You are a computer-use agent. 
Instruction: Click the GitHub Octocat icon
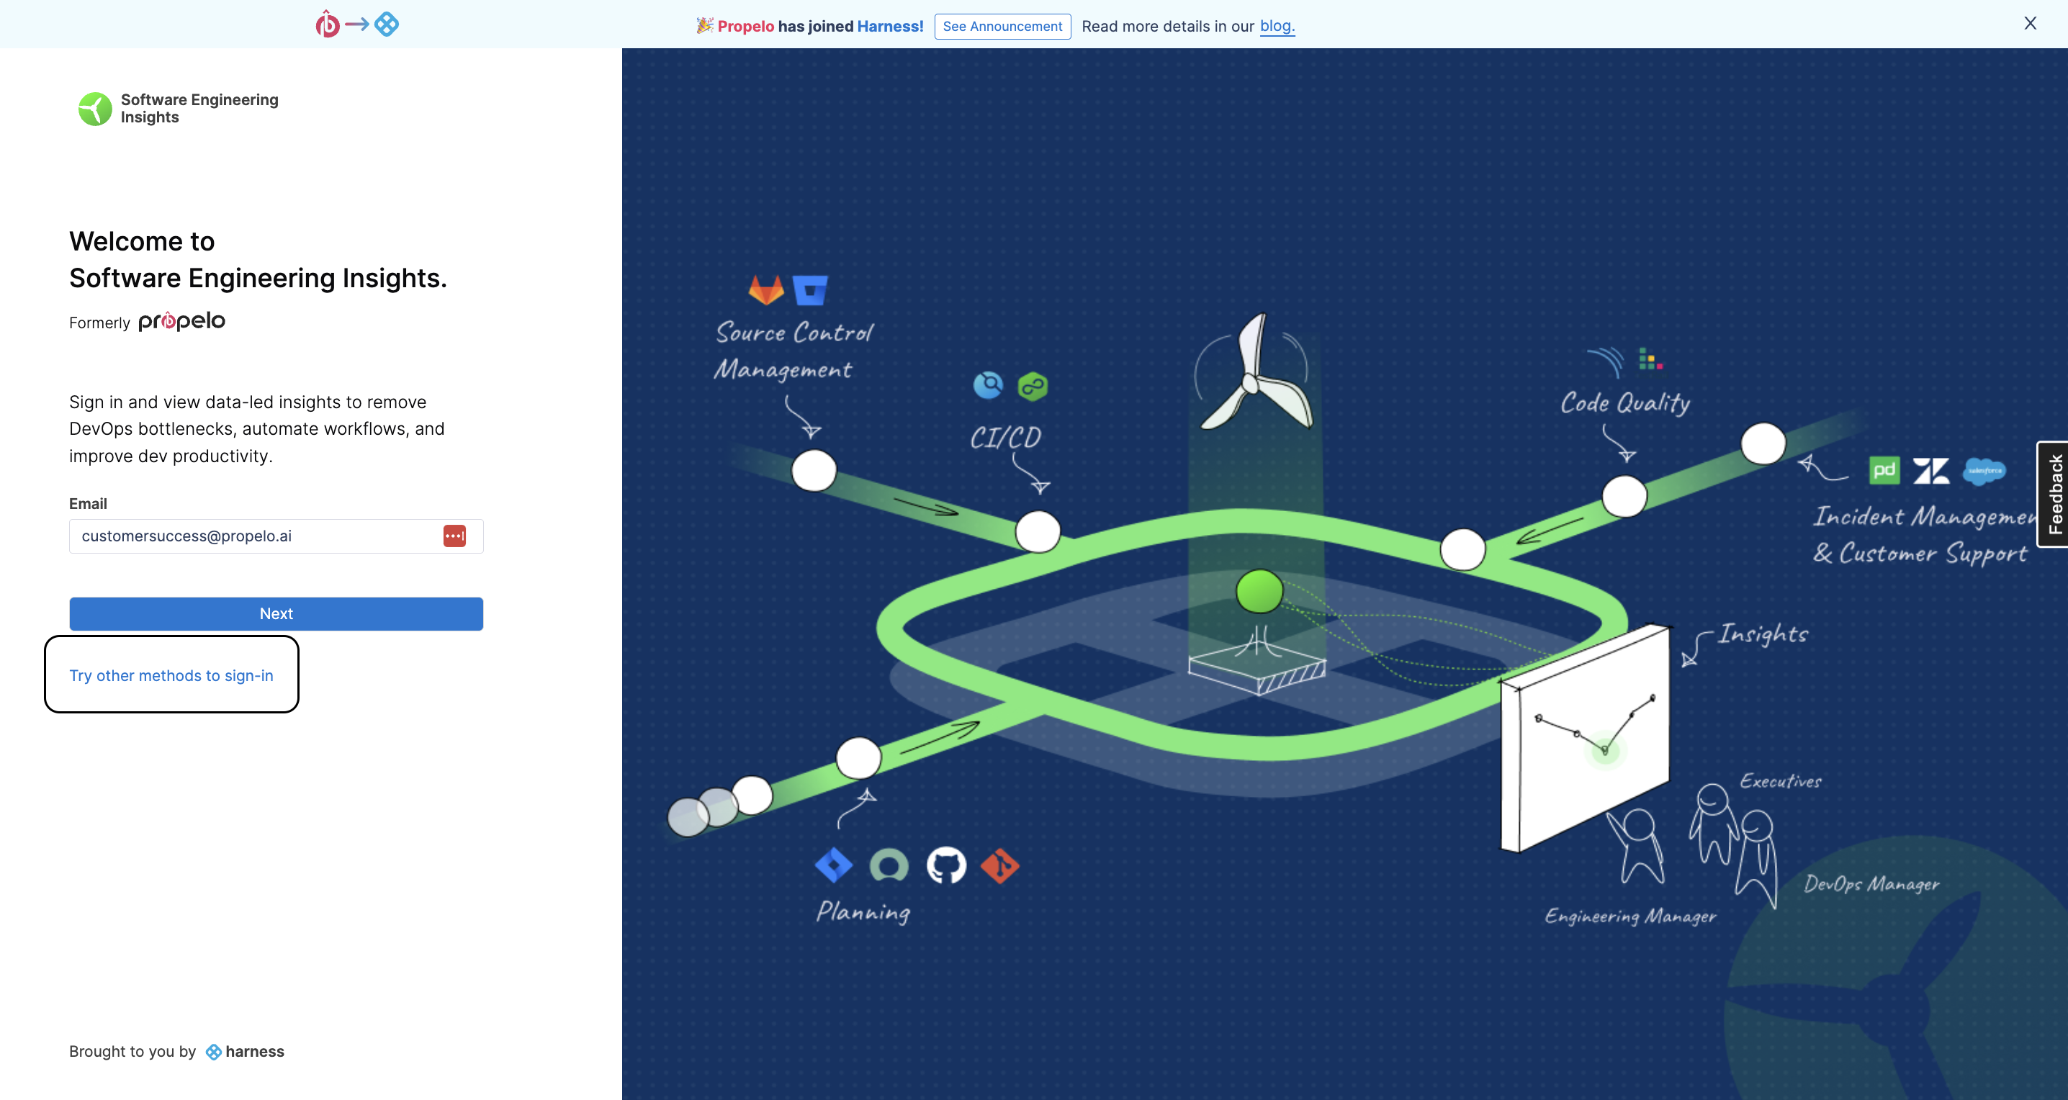pyautogui.click(x=946, y=865)
